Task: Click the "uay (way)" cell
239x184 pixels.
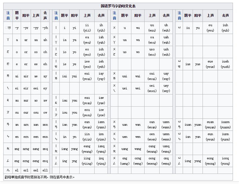Action: point(166,75)
